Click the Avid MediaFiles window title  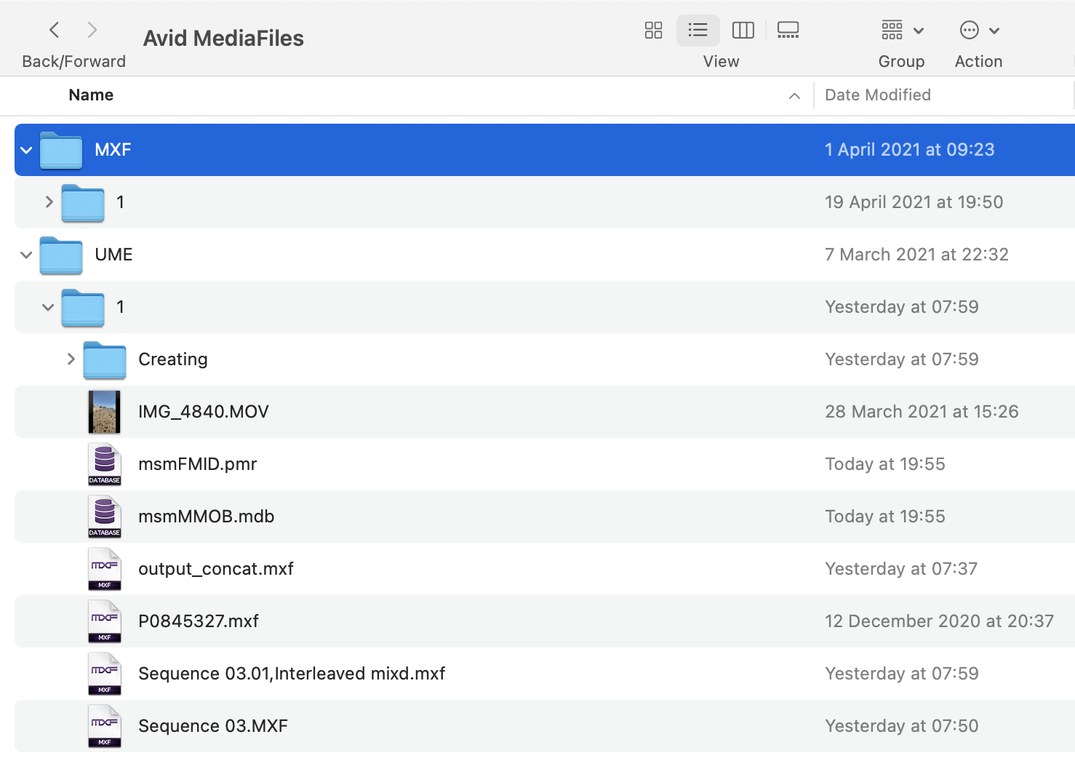223,39
